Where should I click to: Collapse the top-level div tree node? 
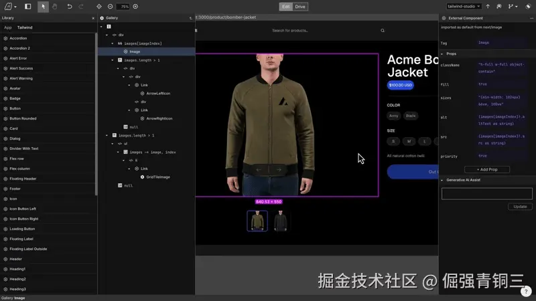(x=107, y=35)
